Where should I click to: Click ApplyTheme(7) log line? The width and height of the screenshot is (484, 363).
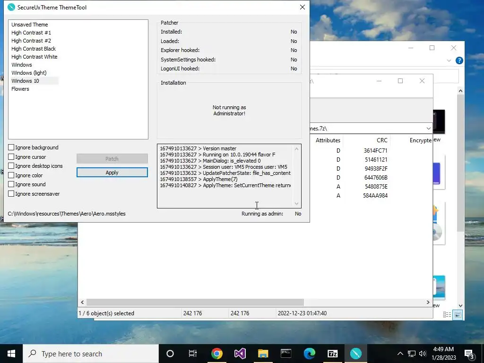pyautogui.click(x=199, y=179)
